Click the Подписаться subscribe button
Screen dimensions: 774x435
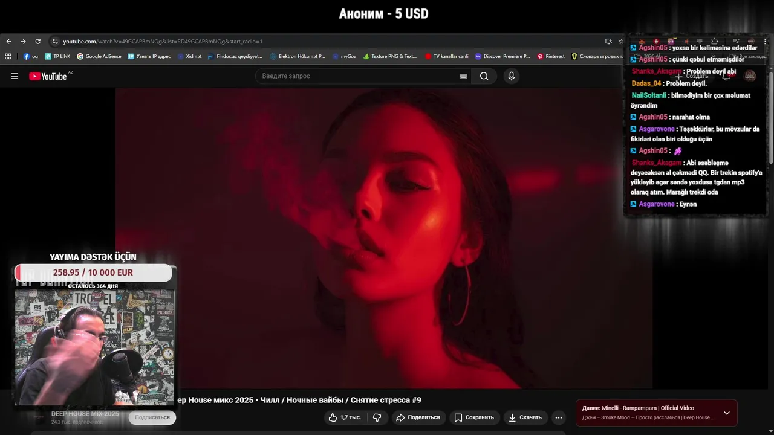pyautogui.click(x=152, y=417)
